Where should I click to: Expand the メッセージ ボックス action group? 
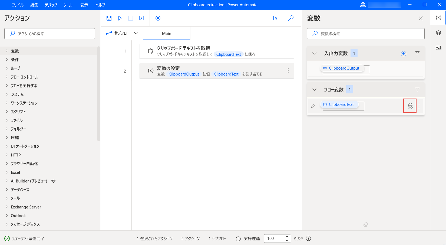(7, 224)
